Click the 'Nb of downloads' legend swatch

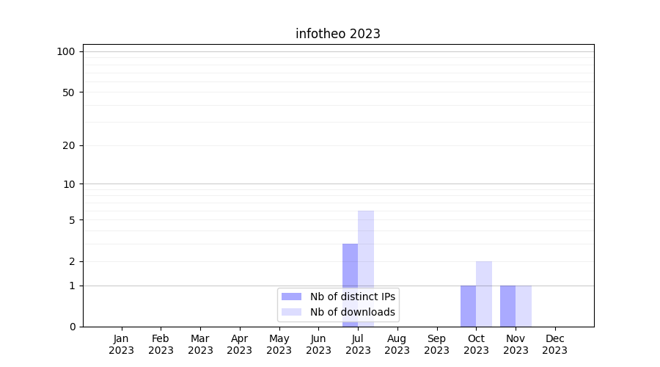(x=291, y=312)
